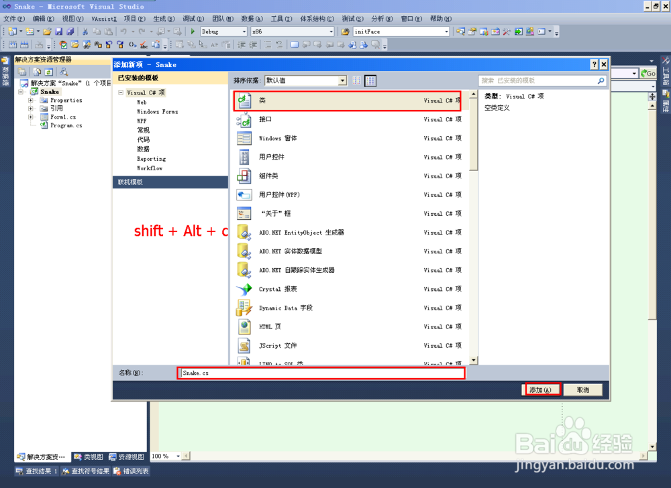Viewport: 671px width, 488px height.
Task: Open the initFace find dropdown
Action: tap(446, 32)
